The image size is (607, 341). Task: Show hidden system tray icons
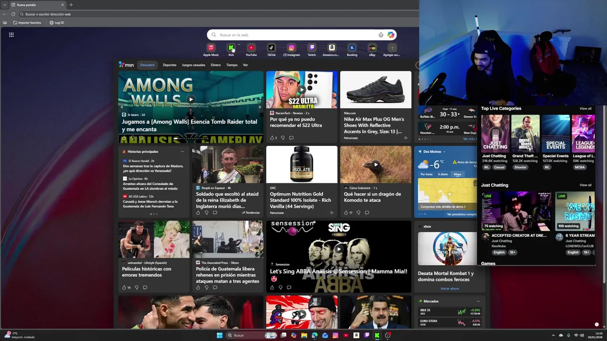pyautogui.click(x=553, y=335)
